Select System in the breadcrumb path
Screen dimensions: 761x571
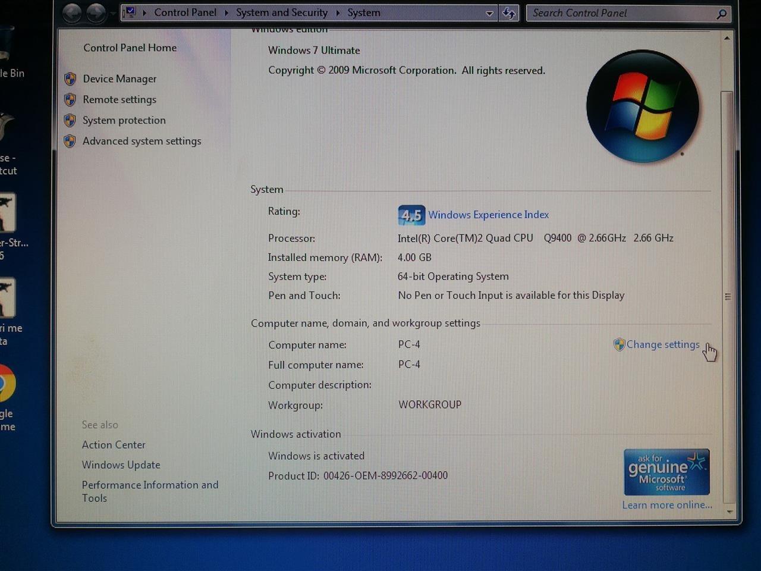tap(364, 12)
